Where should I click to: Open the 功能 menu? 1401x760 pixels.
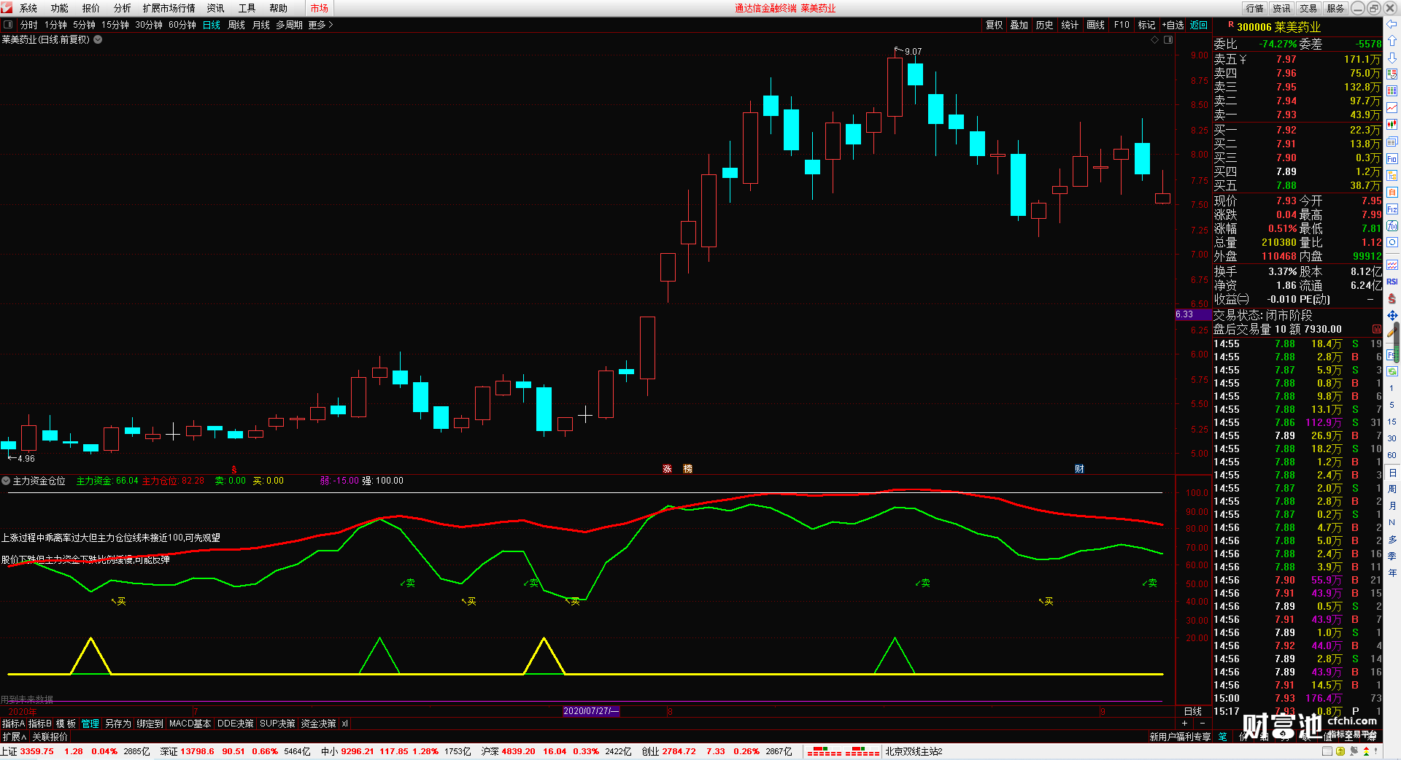[60, 8]
